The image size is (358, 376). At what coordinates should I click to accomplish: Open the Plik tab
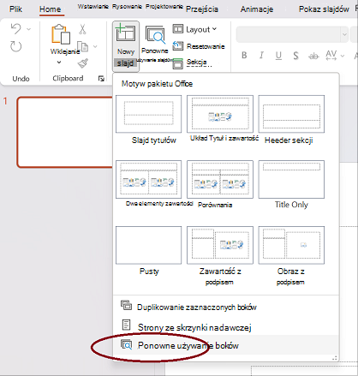(15, 9)
